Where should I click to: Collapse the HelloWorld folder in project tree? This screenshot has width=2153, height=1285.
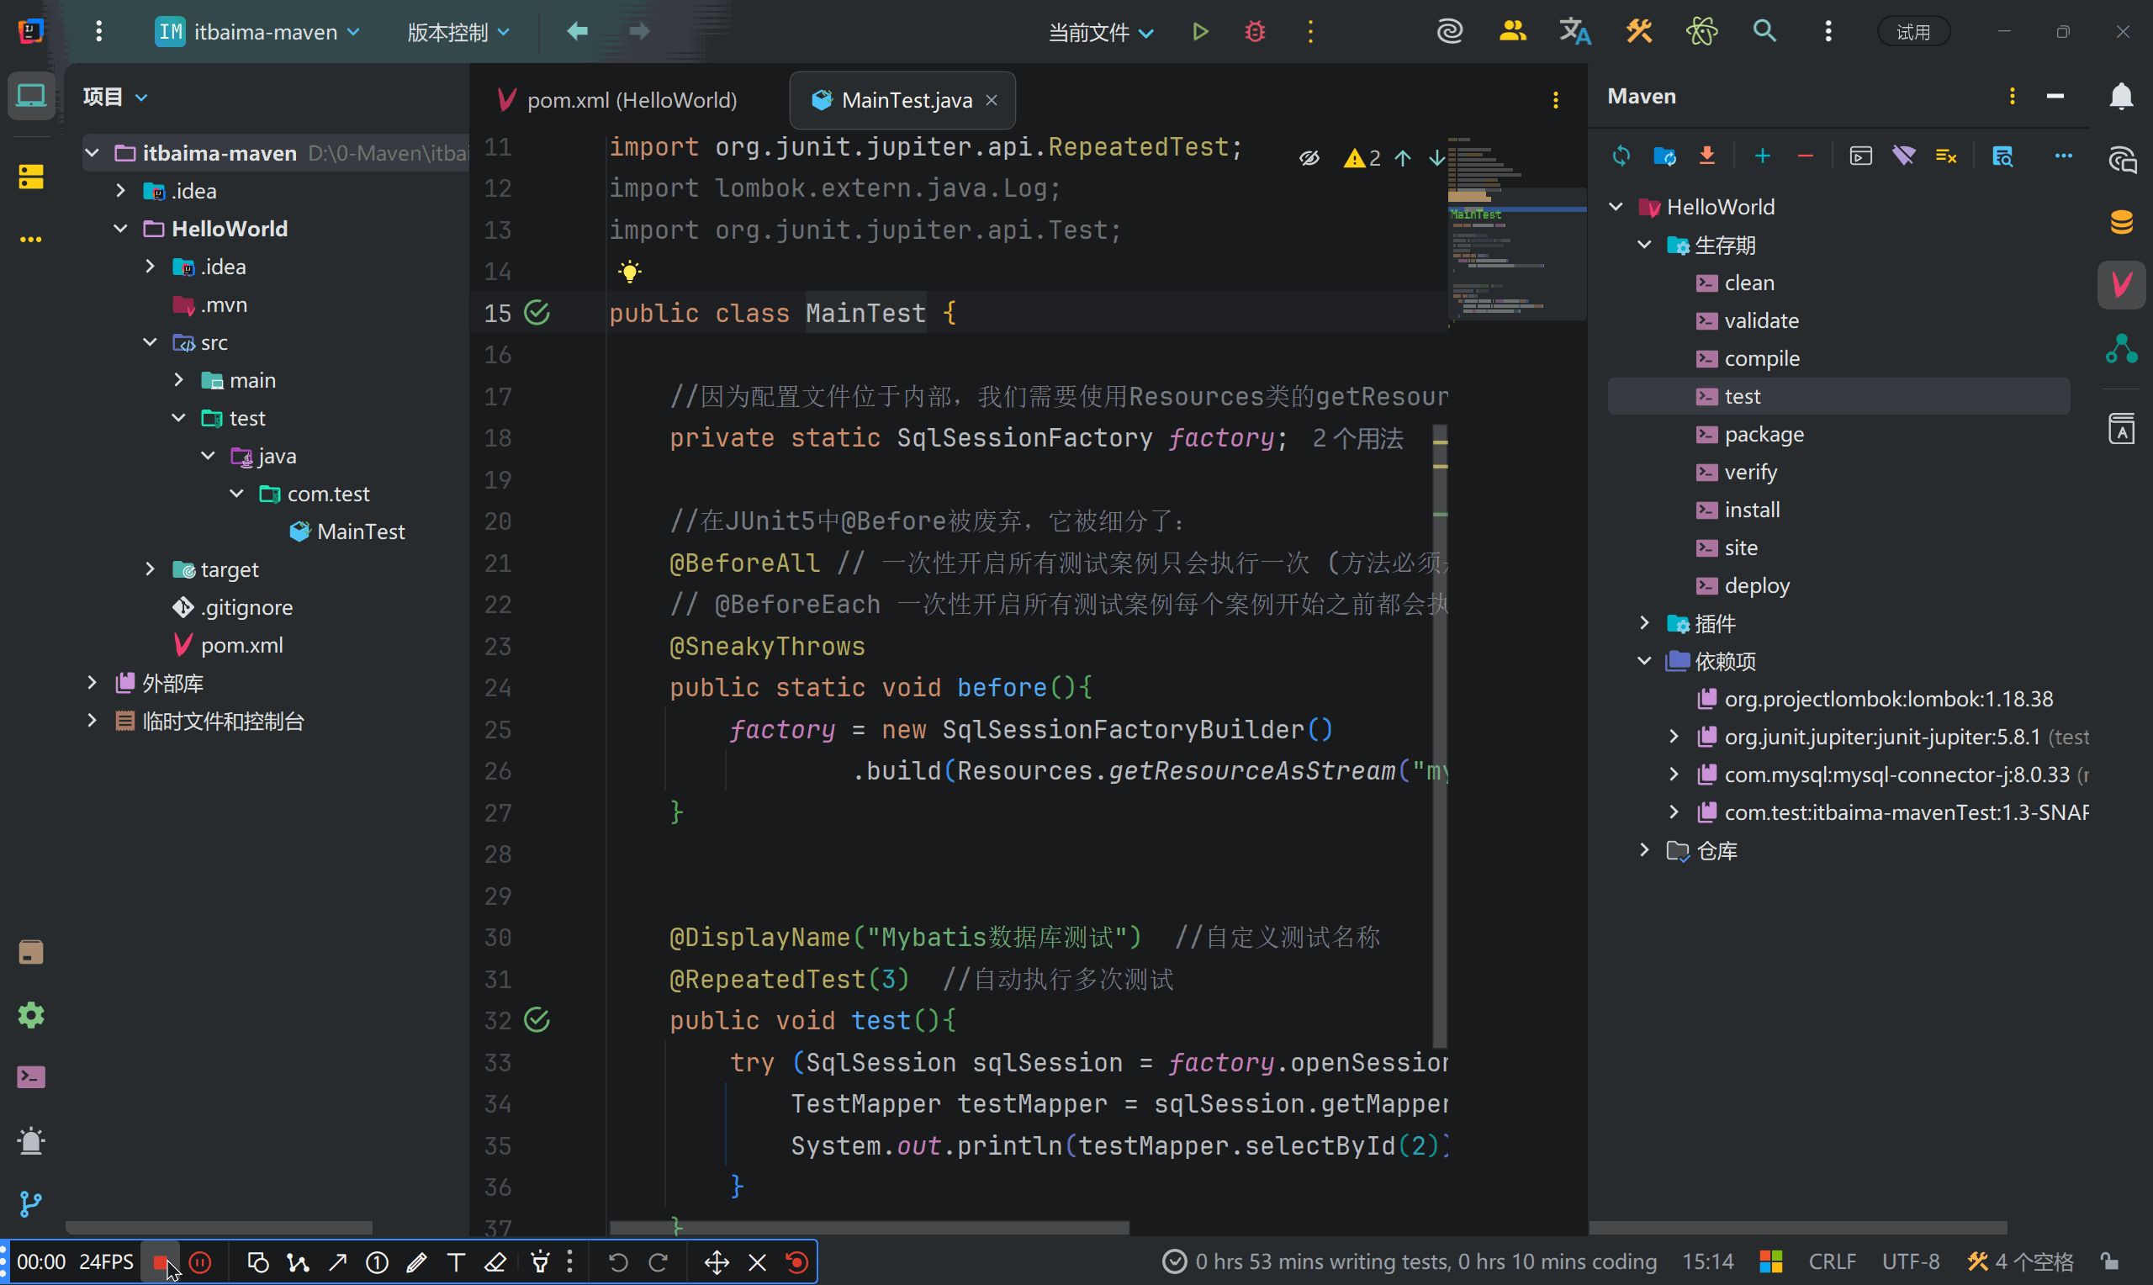[x=121, y=229]
